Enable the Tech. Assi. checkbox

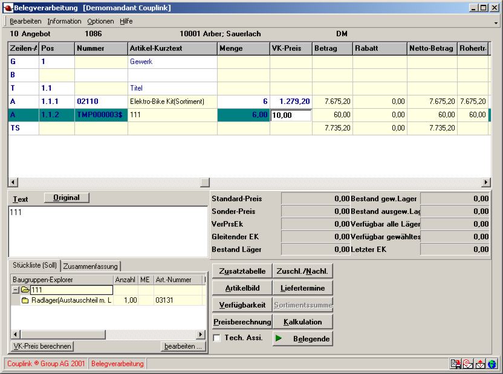[x=217, y=338]
